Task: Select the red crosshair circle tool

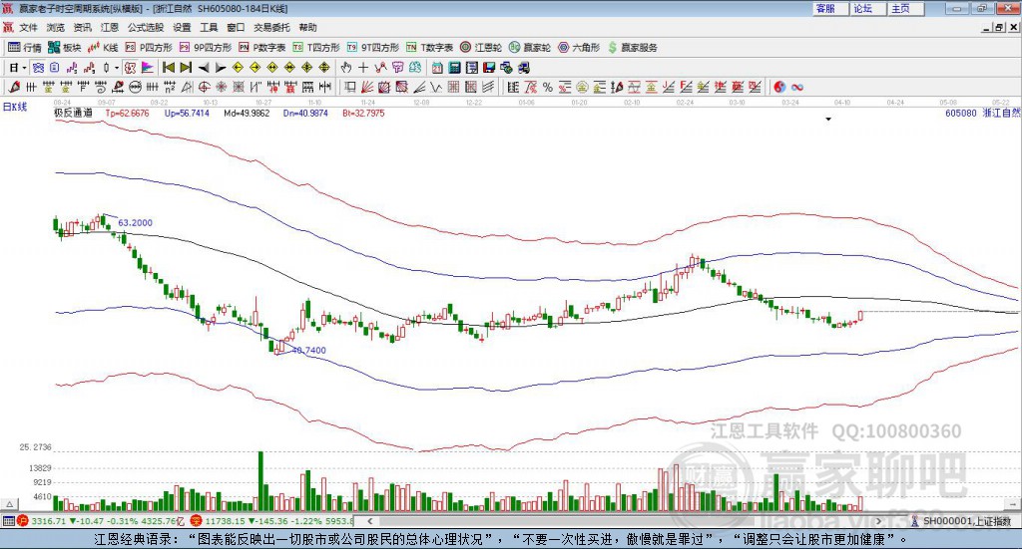Action: click(x=204, y=87)
